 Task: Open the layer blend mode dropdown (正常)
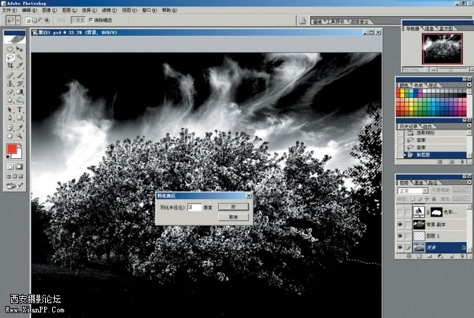click(x=413, y=190)
